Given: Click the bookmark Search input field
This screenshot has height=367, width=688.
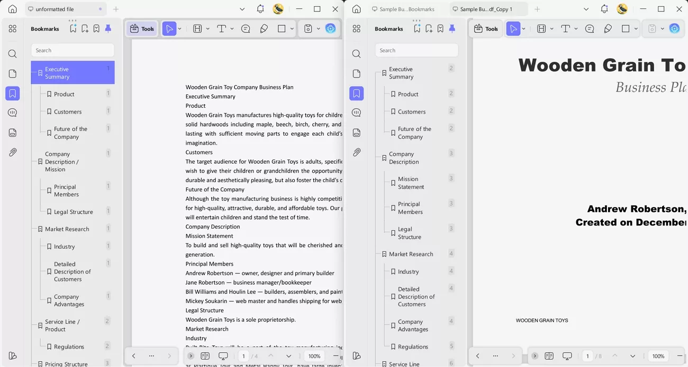Looking at the screenshot, I should click(73, 50).
